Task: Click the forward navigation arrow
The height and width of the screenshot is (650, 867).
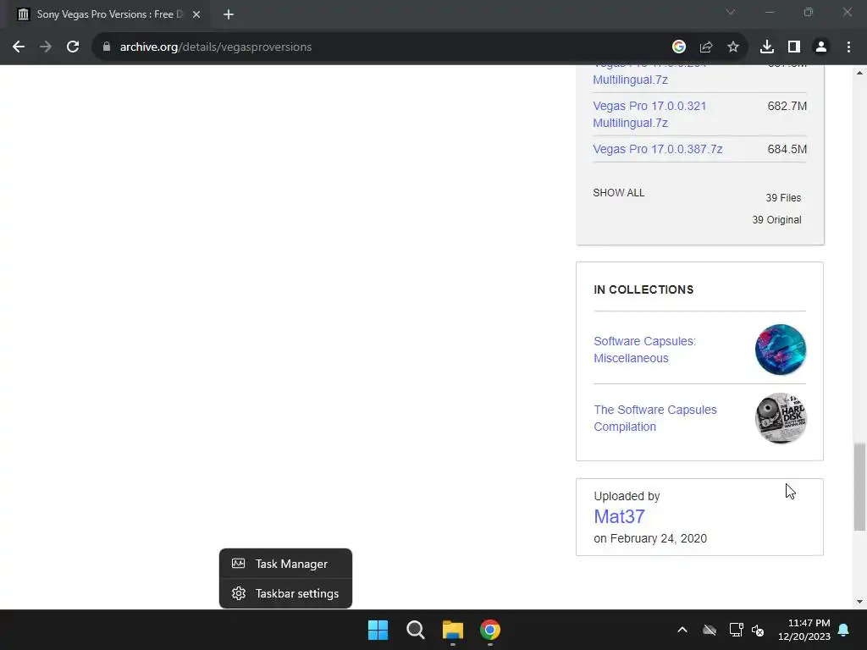Action: click(46, 47)
